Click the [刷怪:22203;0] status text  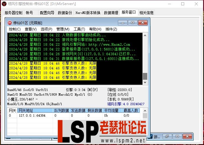coord(119,90)
